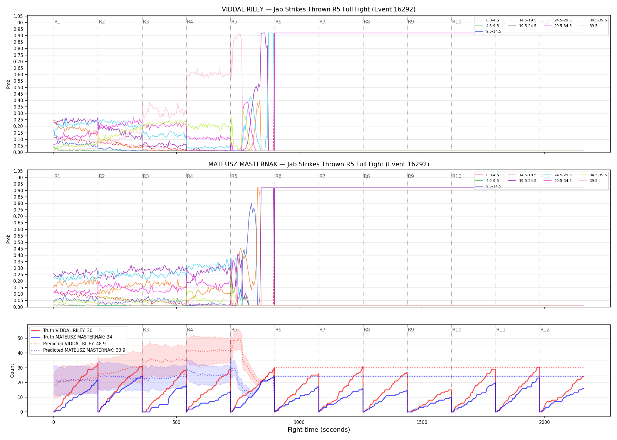Click the VIDDAL RILEY Jab Strikes chart title
Screen dimensions: 617x440
tap(318, 9)
